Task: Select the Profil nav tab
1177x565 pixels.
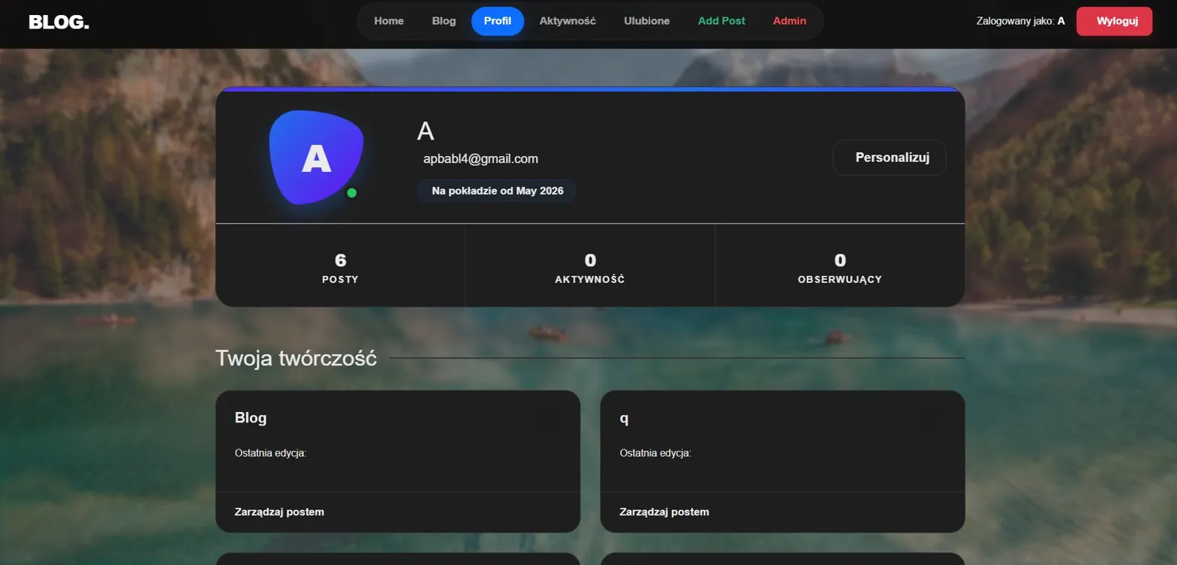Action: [498, 21]
